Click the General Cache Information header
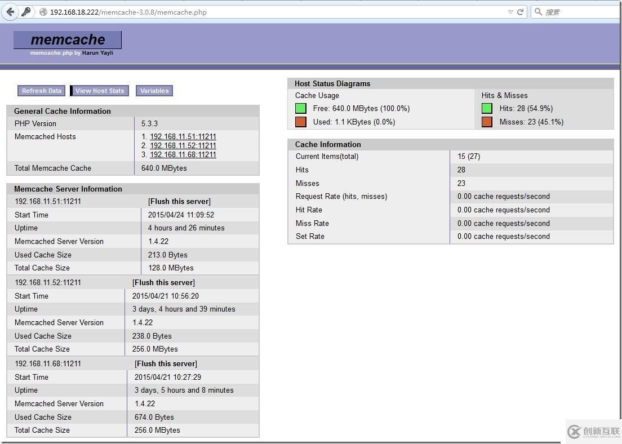Viewport: 622px width, 444px height. (63, 112)
